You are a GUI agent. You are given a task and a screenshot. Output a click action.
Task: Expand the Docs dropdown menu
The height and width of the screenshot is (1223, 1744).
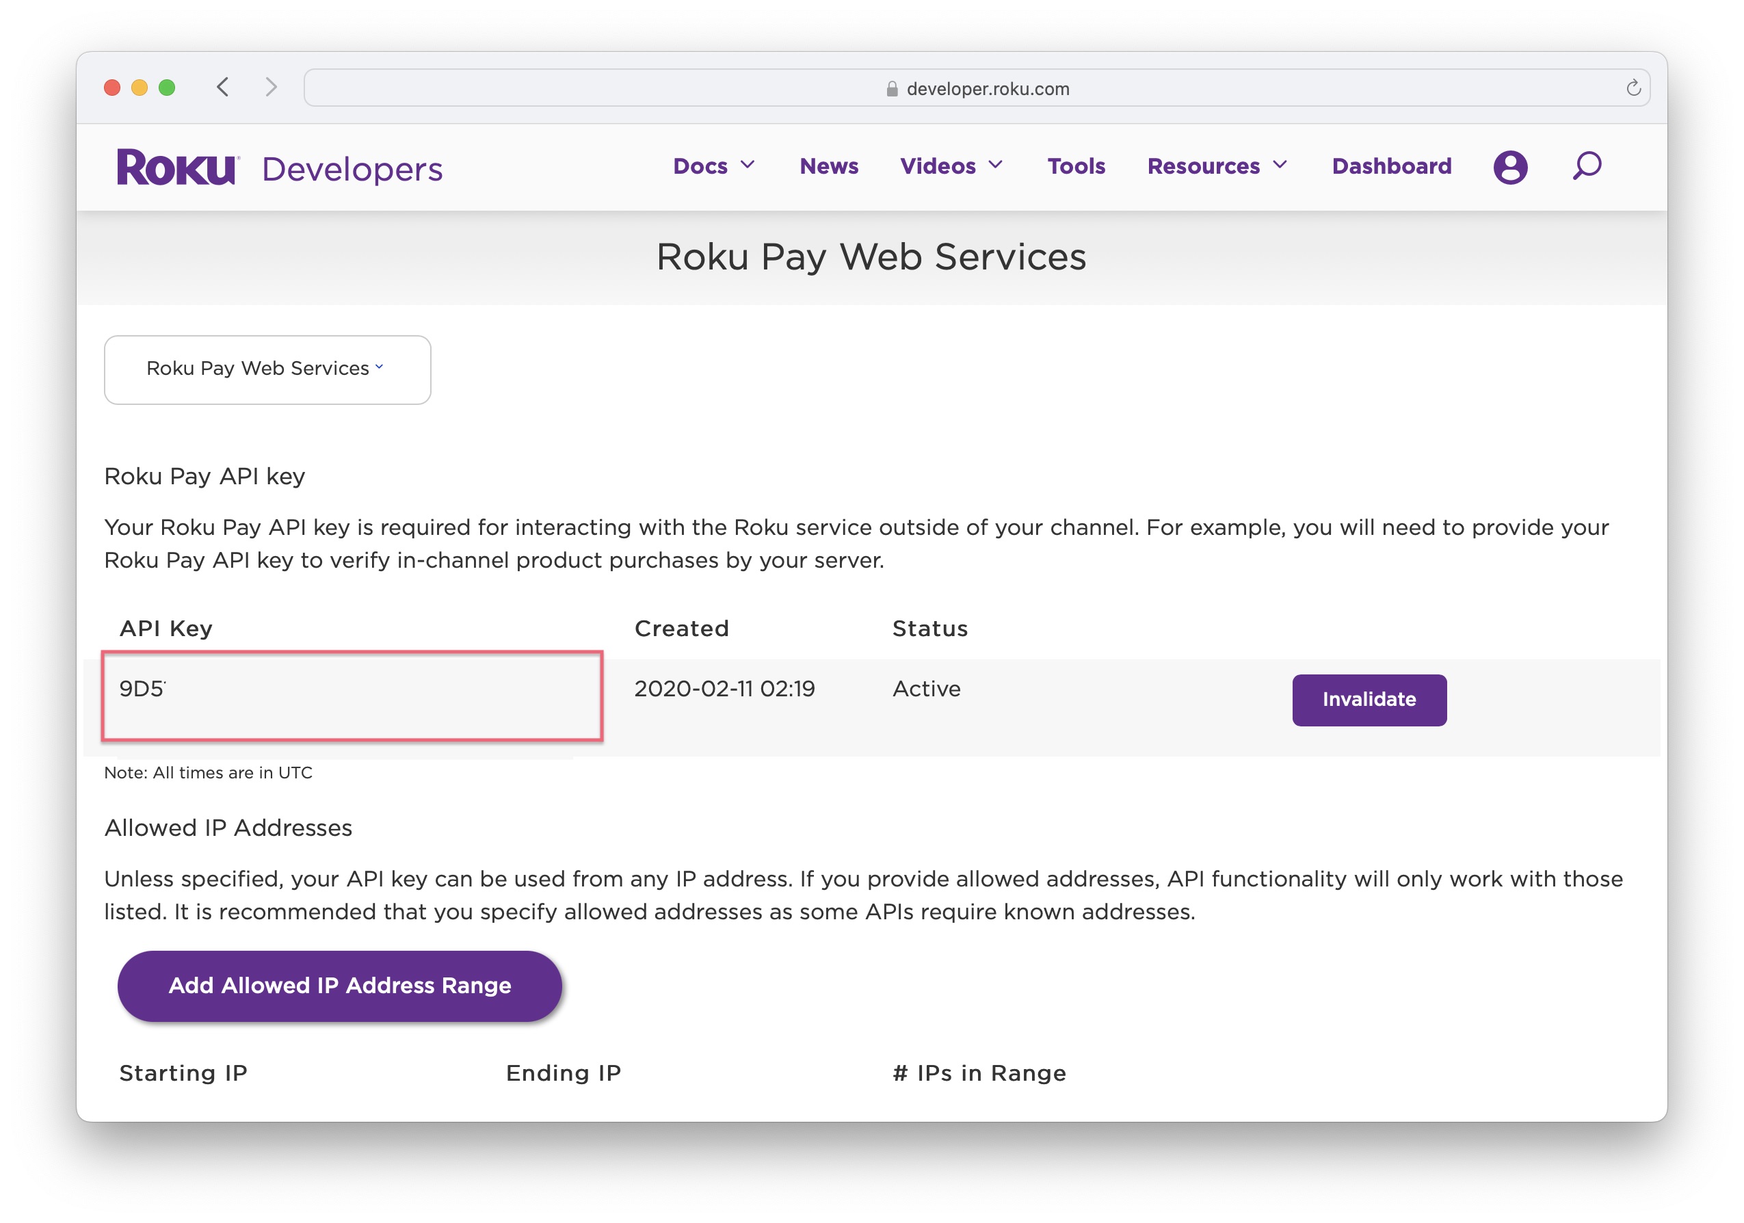coord(713,166)
